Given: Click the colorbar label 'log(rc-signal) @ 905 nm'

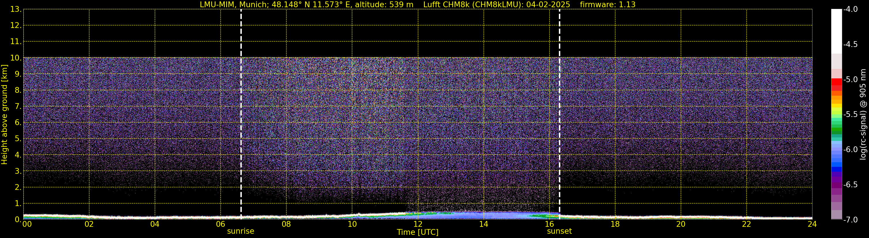Looking at the screenshot, I should [863, 114].
